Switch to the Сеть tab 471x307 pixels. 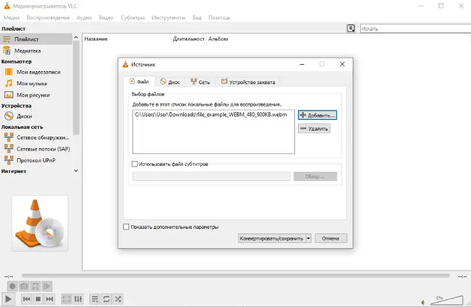200,82
